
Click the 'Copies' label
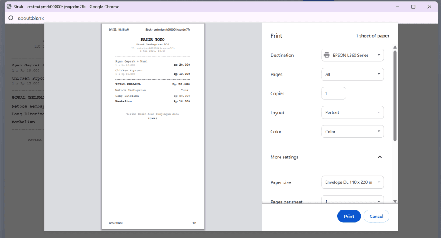click(277, 93)
